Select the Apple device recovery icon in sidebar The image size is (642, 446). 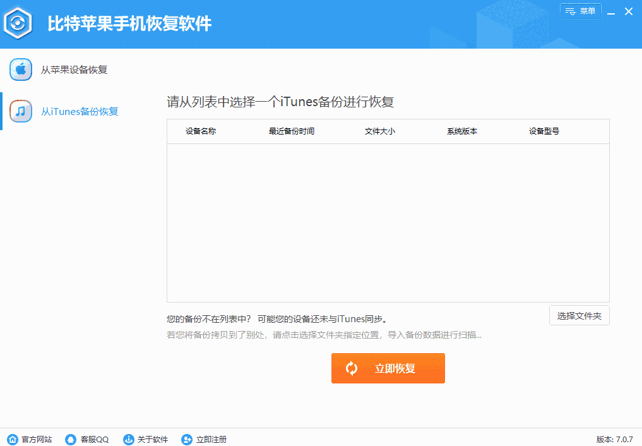(21, 69)
